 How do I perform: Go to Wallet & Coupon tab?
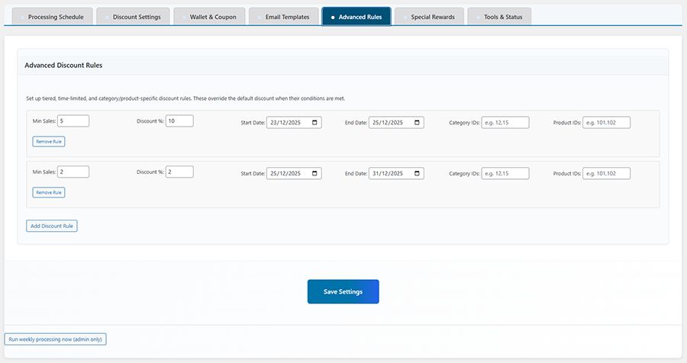(x=209, y=17)
